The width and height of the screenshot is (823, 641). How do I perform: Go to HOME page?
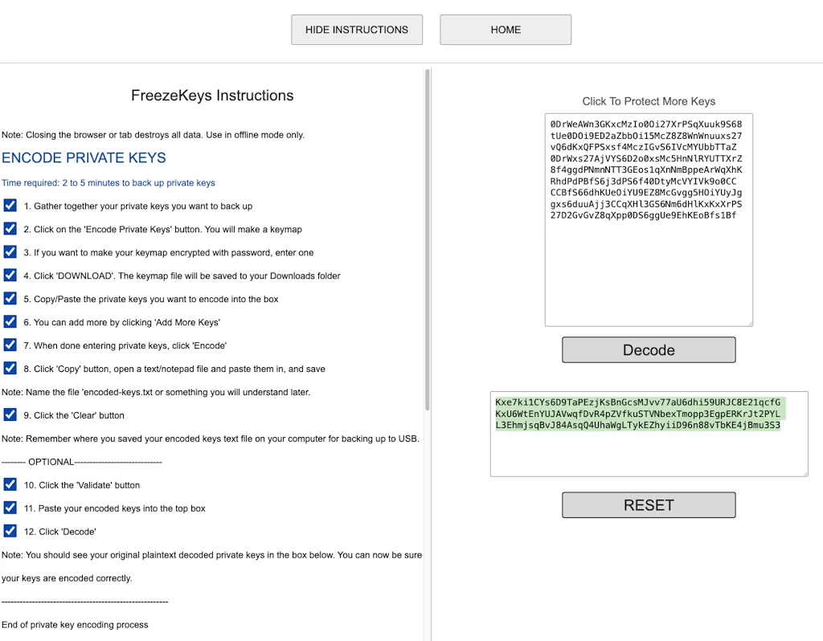(506, 30)
